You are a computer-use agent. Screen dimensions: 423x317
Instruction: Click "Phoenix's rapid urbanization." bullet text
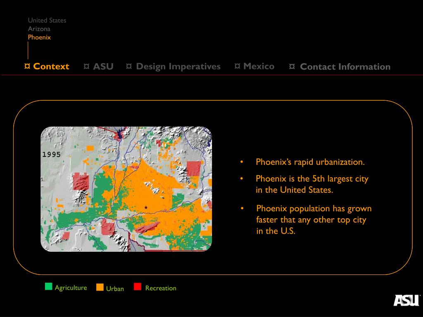tap(310, 162)
